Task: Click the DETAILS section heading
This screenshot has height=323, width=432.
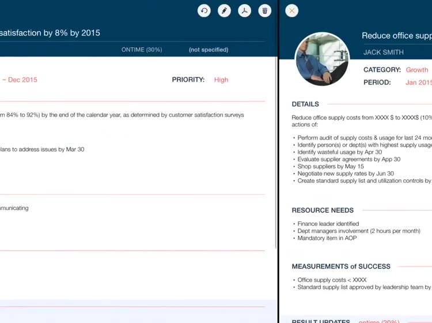Action: point(305,104)
